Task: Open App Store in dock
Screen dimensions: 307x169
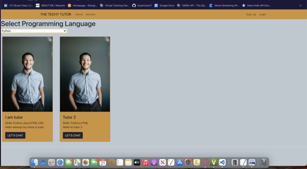Action: pos(179,163)
